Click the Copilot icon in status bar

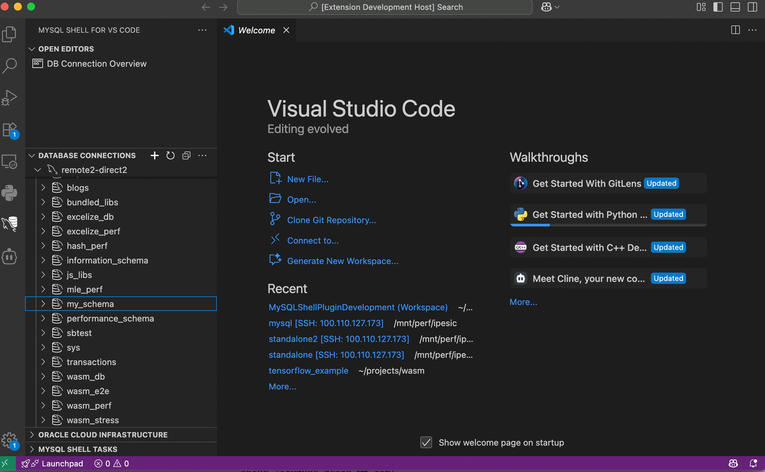point(733,463)
